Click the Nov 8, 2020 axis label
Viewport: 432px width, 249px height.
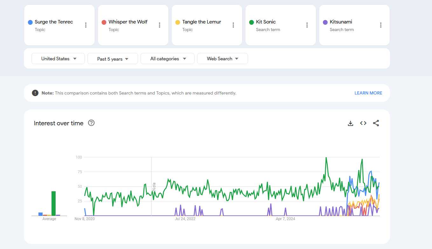[x=85, y=219]
